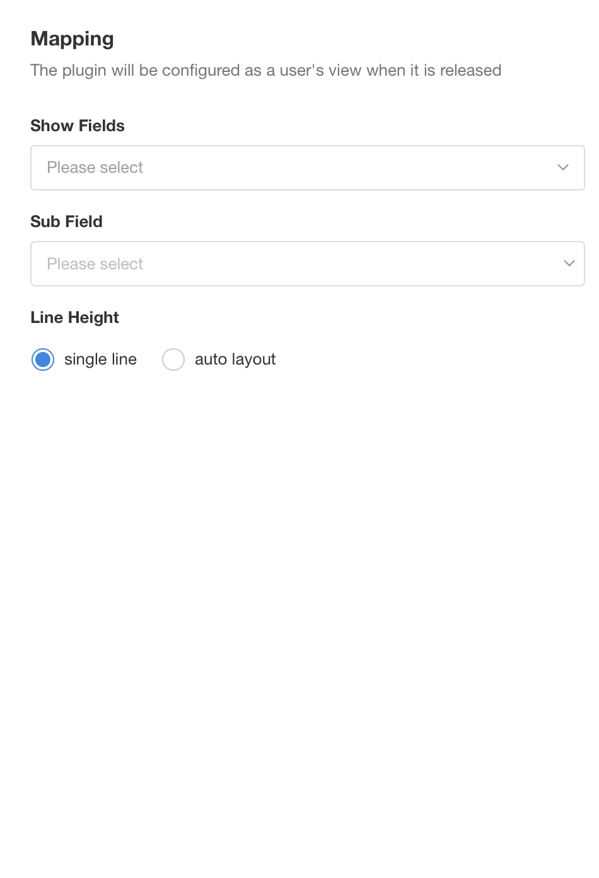
Task: Click "Please select" placeholder under Sub Field
Action: click(x=95, y=264)
